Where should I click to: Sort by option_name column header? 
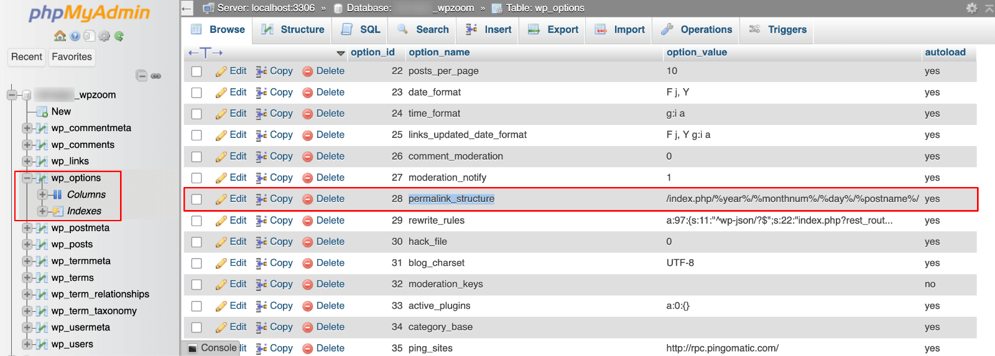tap(439, 52)
